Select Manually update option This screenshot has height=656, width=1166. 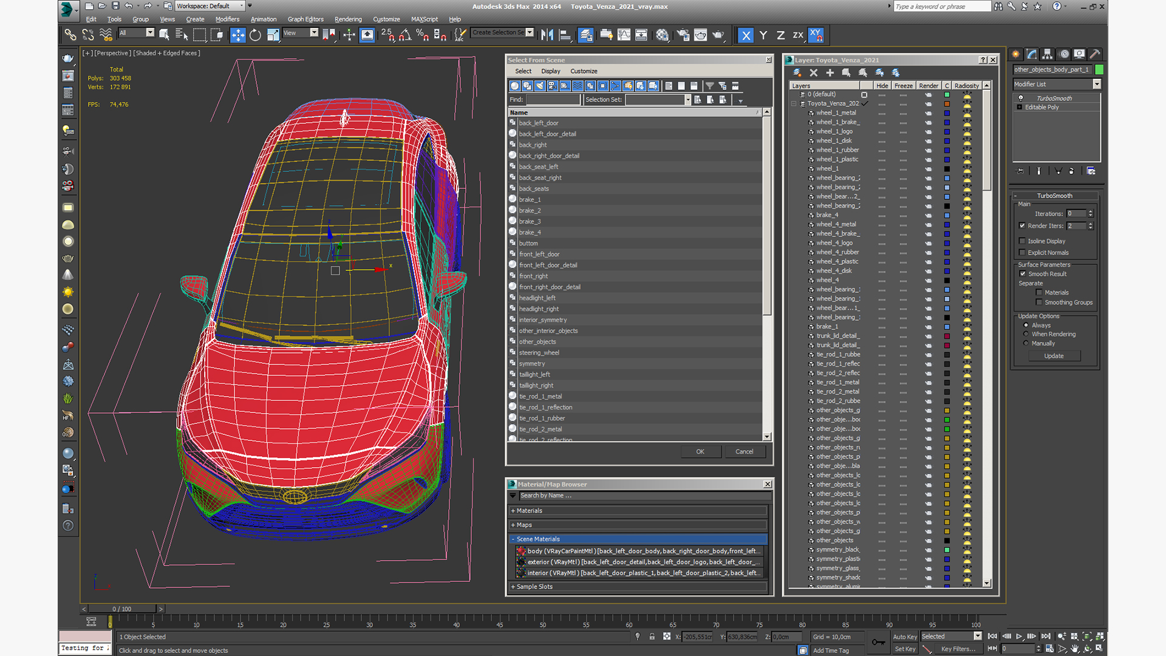click(1026, 344)
